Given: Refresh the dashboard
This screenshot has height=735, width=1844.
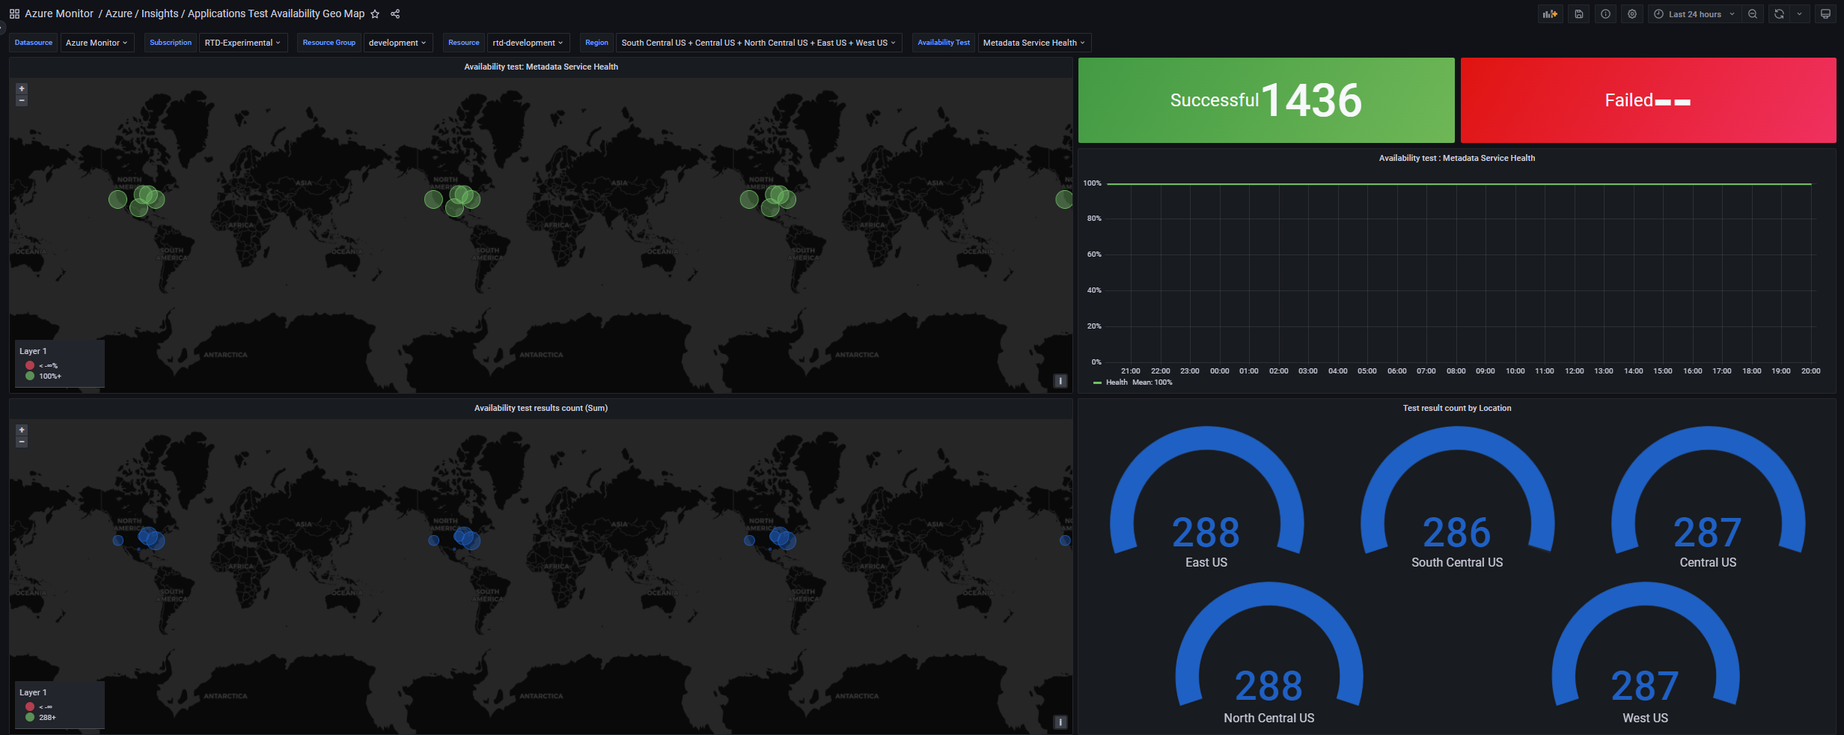Looking at the screenshot, I should (1779, 14).
